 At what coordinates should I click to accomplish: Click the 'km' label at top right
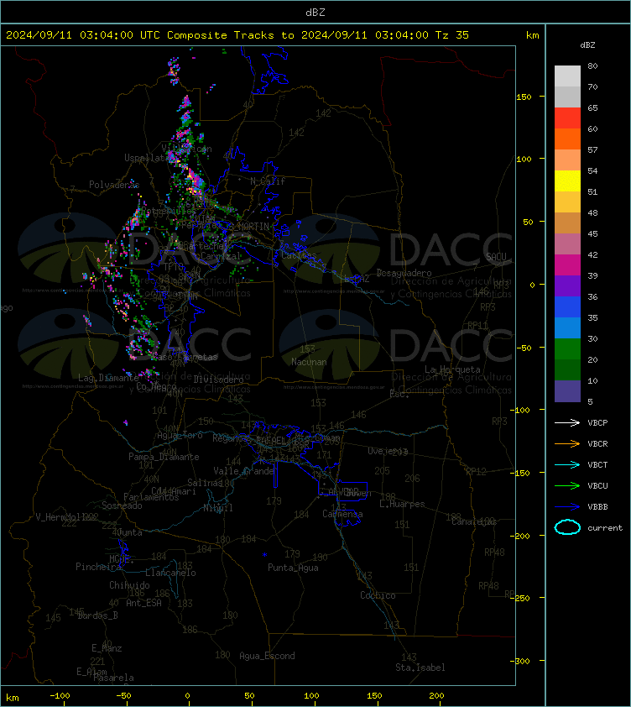(x=533, y=35)
